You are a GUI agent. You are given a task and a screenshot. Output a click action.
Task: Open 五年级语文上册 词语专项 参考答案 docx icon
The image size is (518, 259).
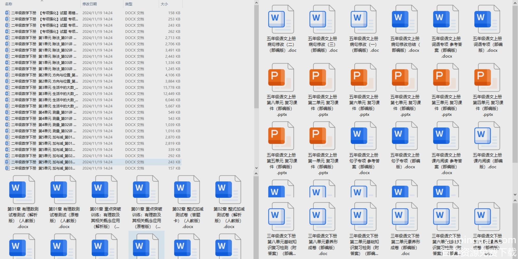[x=446, y=19]
